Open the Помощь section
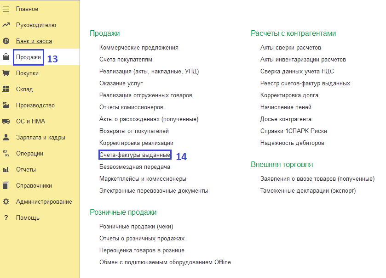The width and height of the screenshot is (386, 278). pos(28,217)
